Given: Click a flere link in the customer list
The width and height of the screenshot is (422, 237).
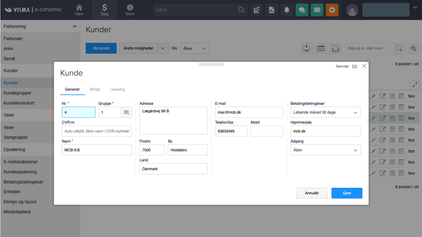Looking at the screenshot, I should 411,96.
